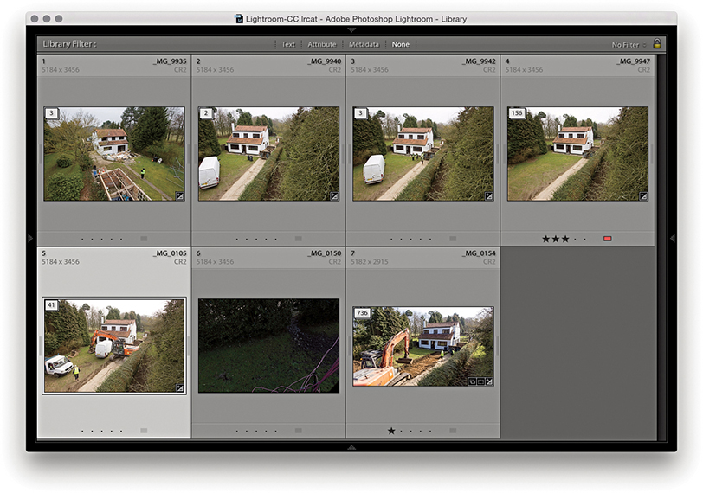This screenshot has height=493, width=703.
Task: Click the catalog document icon in title bar
Action: 240,18
